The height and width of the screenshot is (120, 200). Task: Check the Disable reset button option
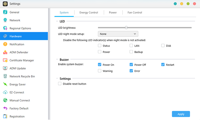(60, 84)
